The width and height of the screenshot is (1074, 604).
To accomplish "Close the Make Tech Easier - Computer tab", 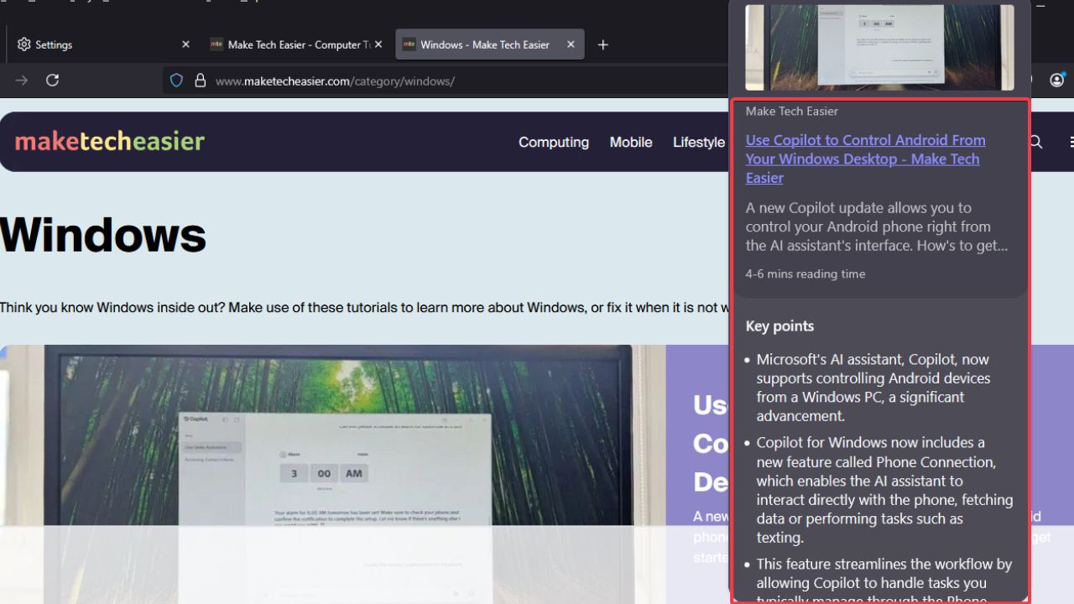I will tap(378, 44).
